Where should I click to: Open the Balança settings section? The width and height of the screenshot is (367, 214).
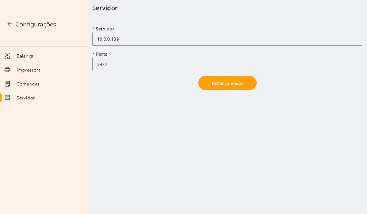[x=25, y=56]
